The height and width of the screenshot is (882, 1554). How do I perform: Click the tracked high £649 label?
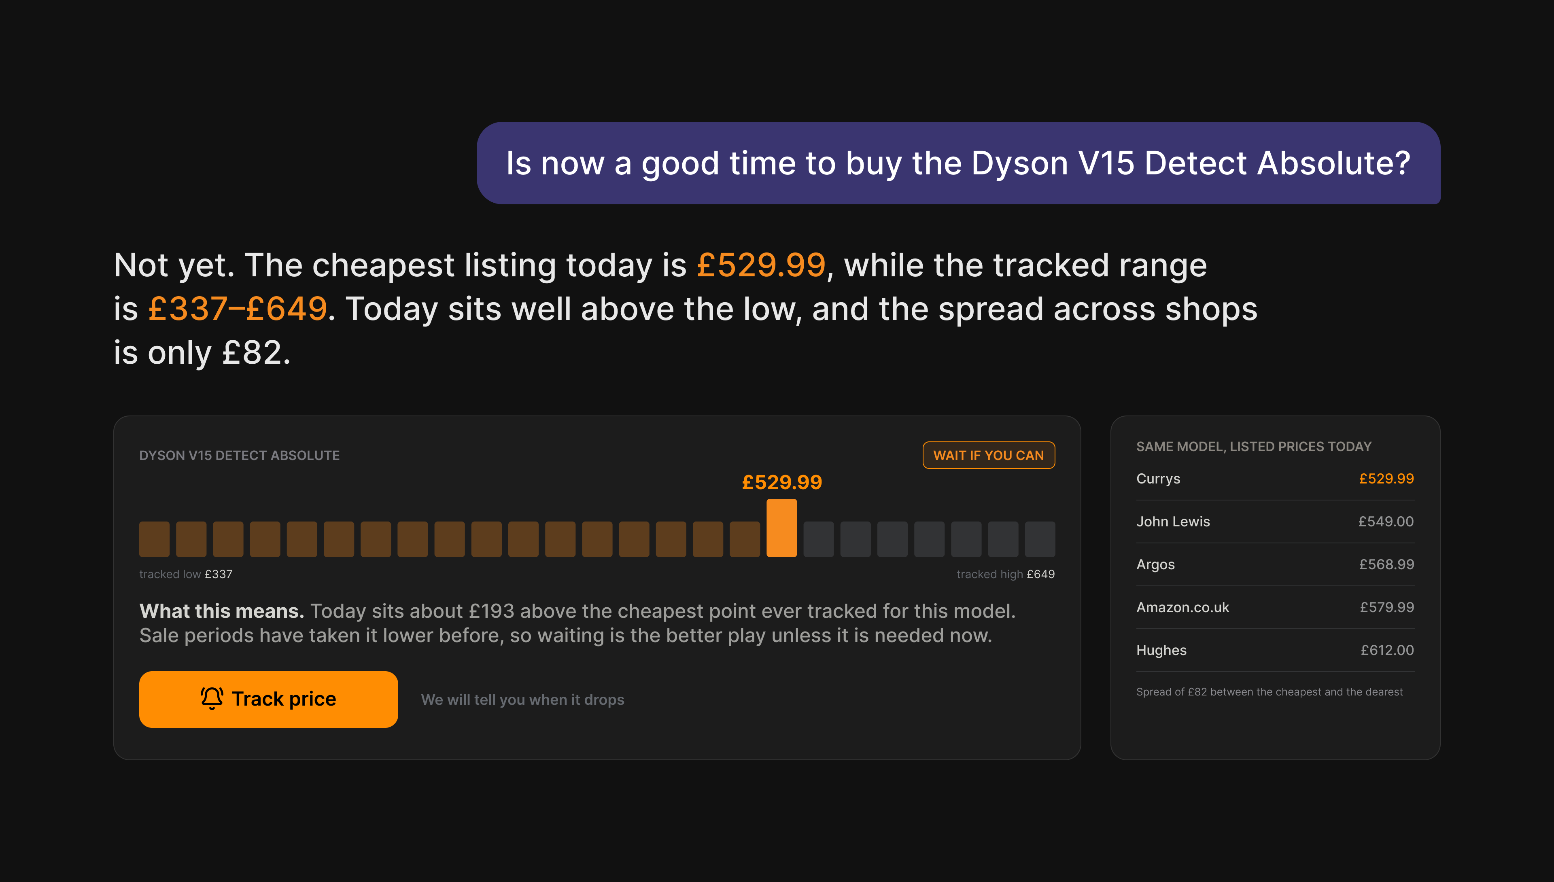coord(1005,574)
